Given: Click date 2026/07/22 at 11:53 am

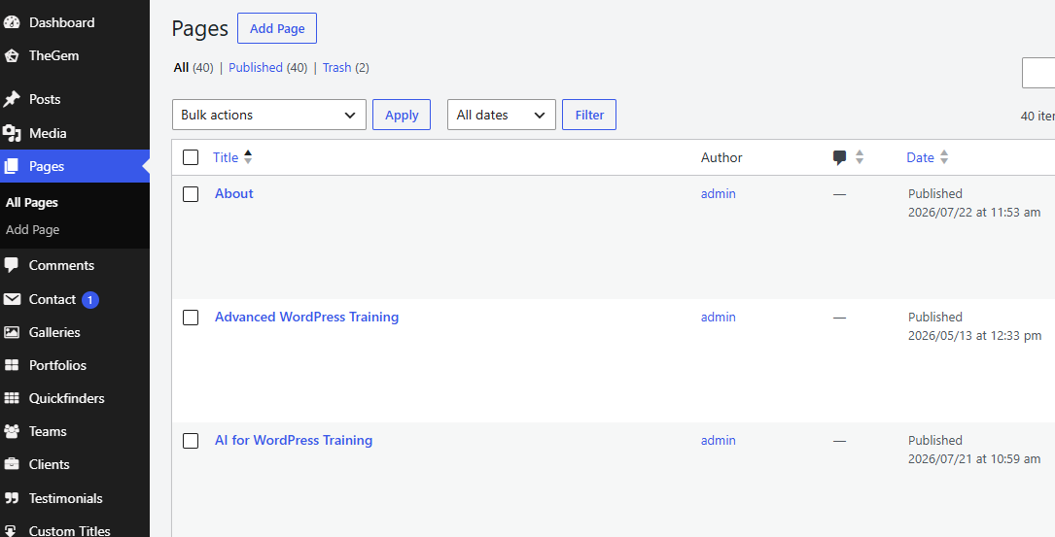Looking at the screenshot, I should tap(974, 213).
